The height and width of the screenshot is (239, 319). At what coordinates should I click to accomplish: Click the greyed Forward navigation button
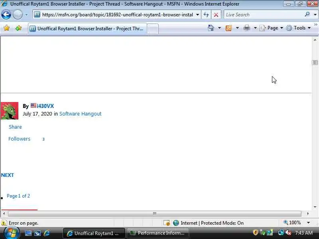(18, 15)
